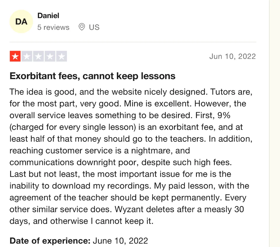This screenshot has height=247, width=280.
Task: Open Daniel's "5 reviews" count
Action: click(x=53, y=27)
